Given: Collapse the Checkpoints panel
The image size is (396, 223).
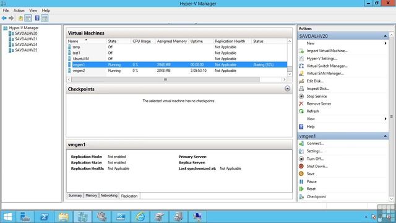Looking at the screenshot, I should [287, 89].
